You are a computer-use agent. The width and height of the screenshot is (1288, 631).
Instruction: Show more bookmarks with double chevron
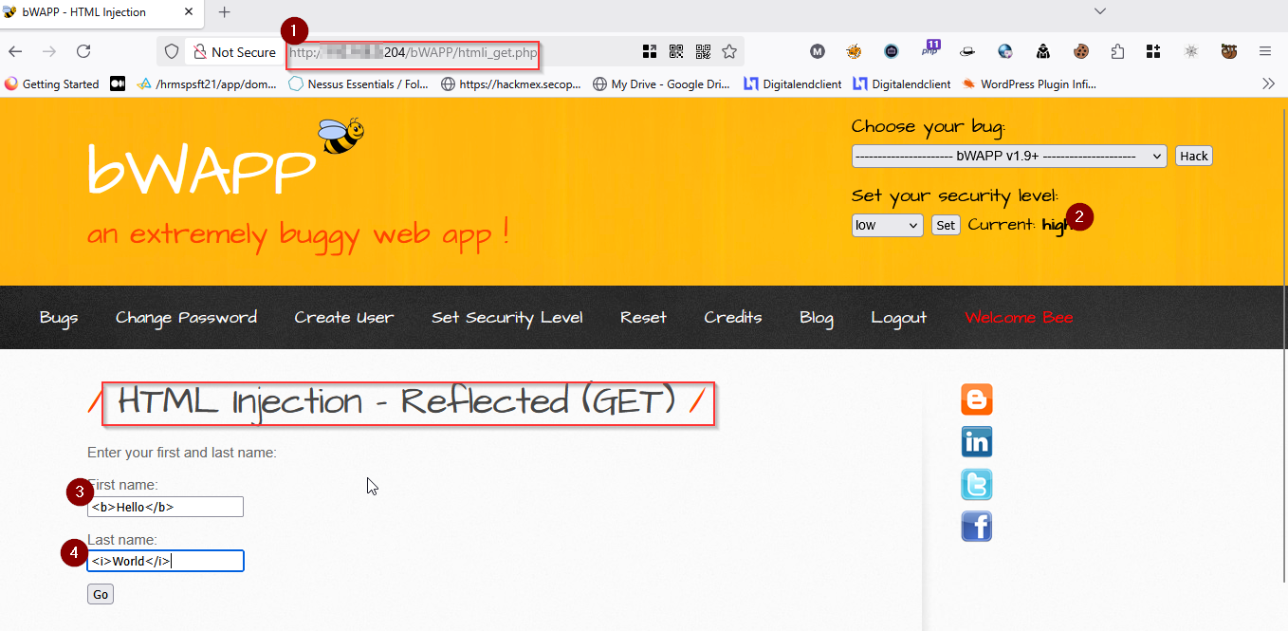tap(1268, 84)
